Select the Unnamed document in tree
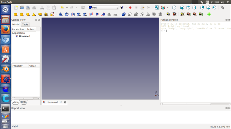 coord(25,36)
